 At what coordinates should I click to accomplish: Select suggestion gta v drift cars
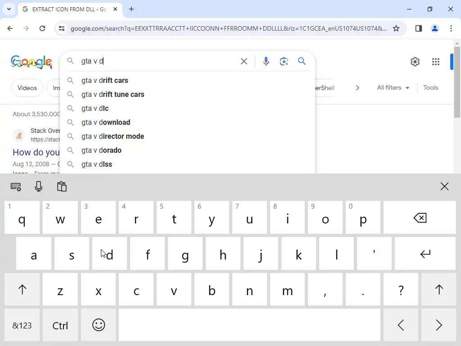pos(187,80)
